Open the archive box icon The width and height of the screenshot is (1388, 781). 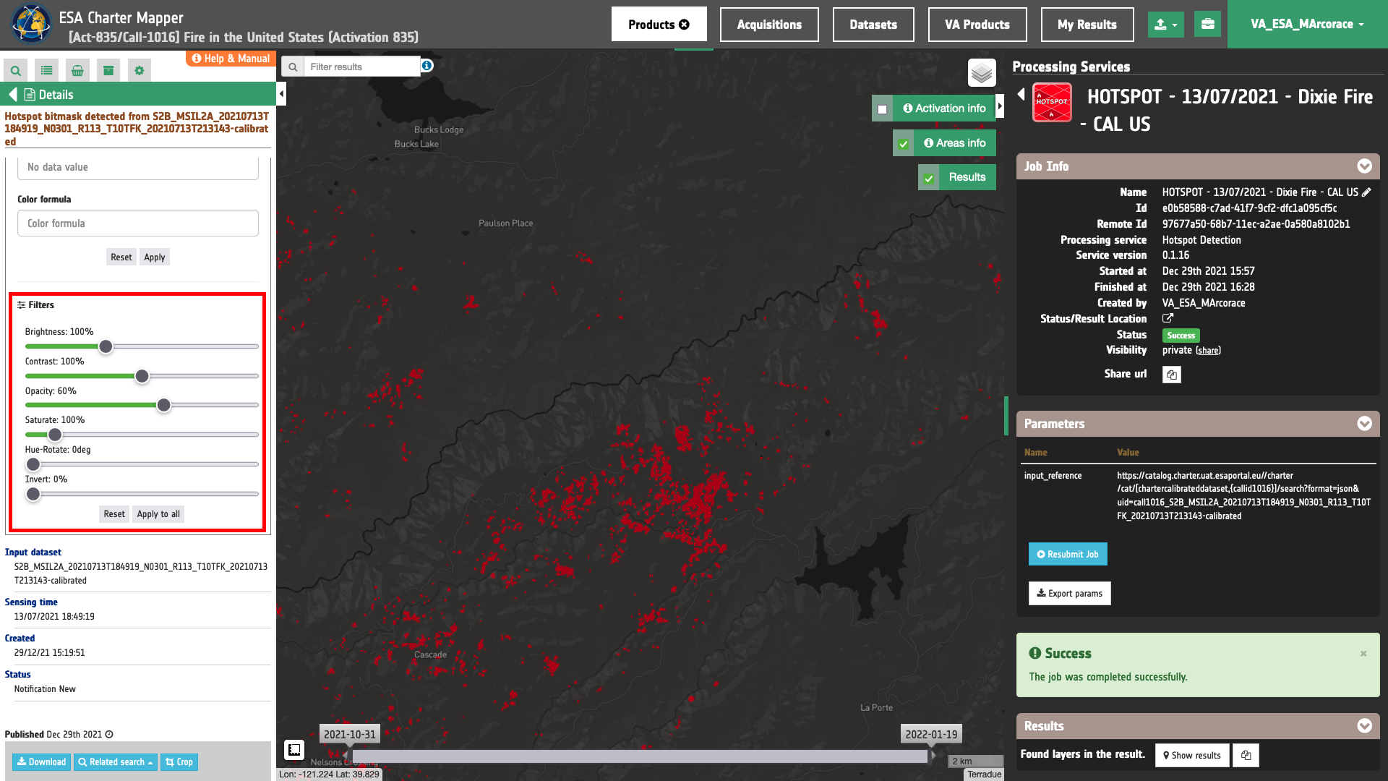point(108,70)
